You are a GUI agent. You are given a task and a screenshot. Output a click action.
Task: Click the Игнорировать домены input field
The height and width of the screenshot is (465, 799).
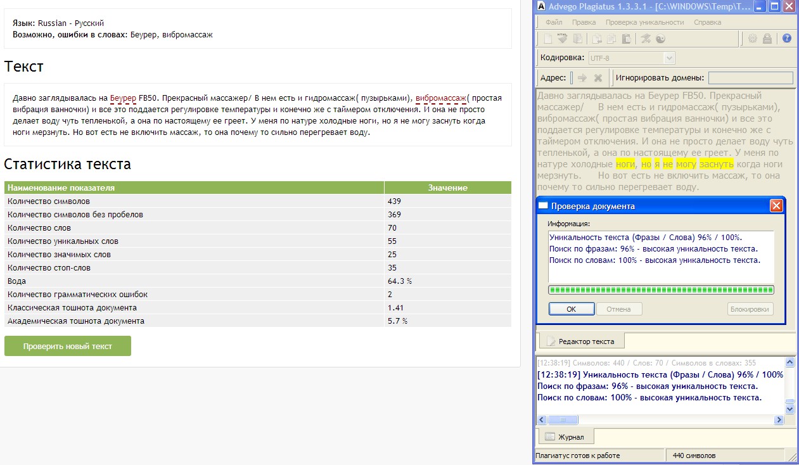tap(751, 78)
